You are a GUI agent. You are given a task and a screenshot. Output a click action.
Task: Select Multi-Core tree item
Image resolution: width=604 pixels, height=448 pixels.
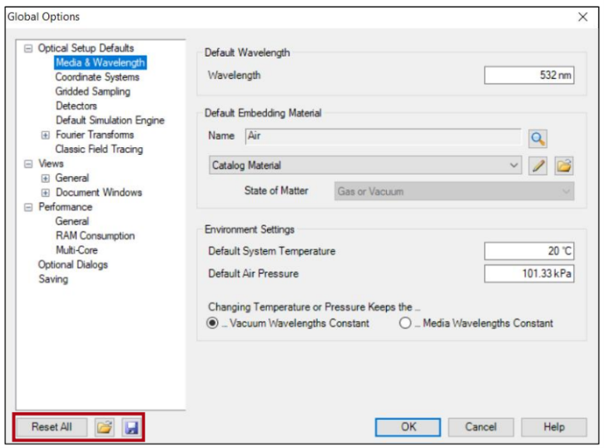click(x=77, y=250)
